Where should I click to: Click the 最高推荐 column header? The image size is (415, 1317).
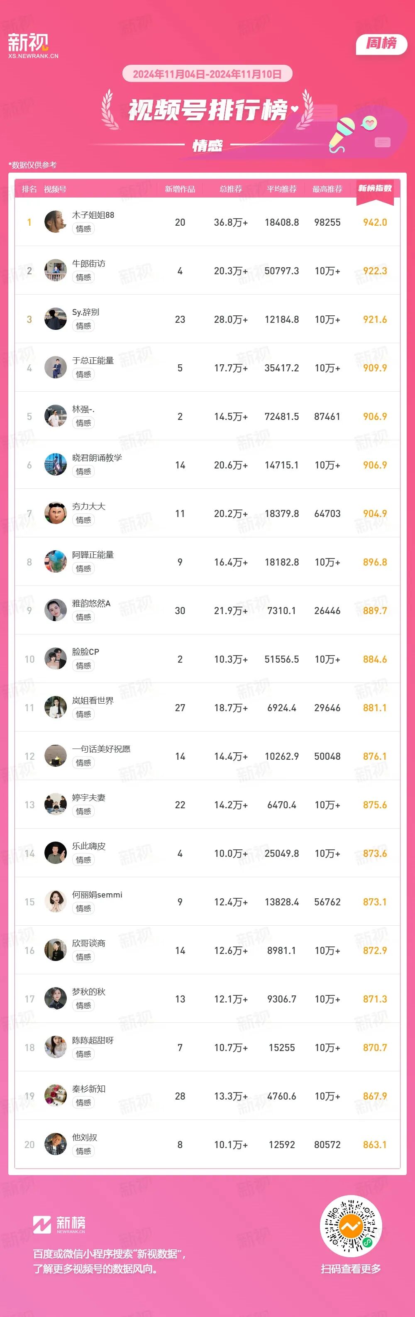pyautogui.click(x=327, y=189)
